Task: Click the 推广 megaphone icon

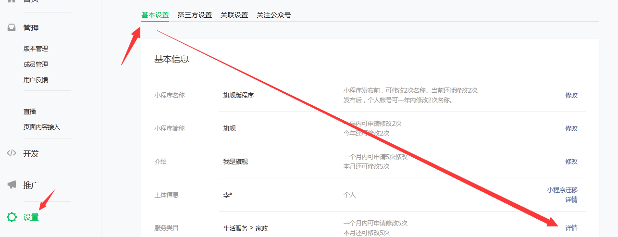Action: tap(12, 185)
